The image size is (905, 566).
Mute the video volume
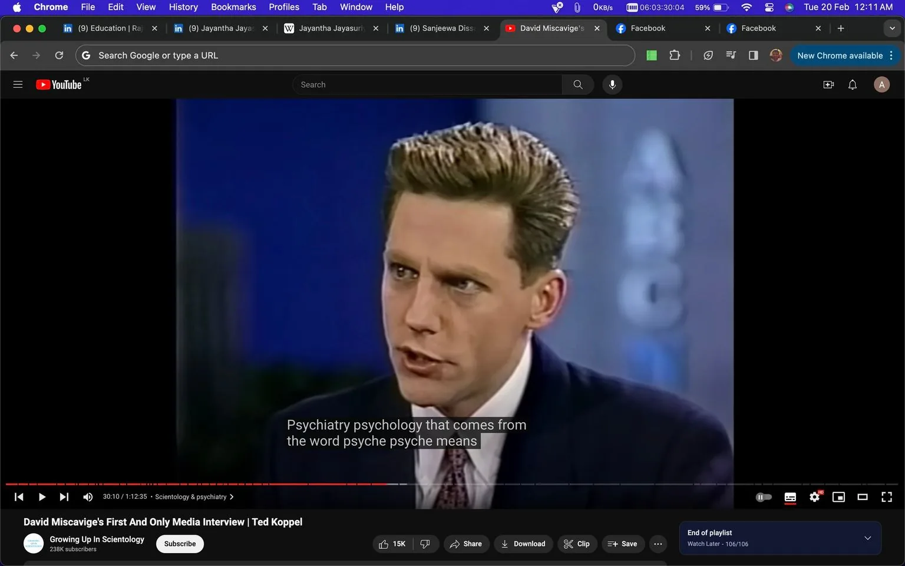(x=87, y=496)
